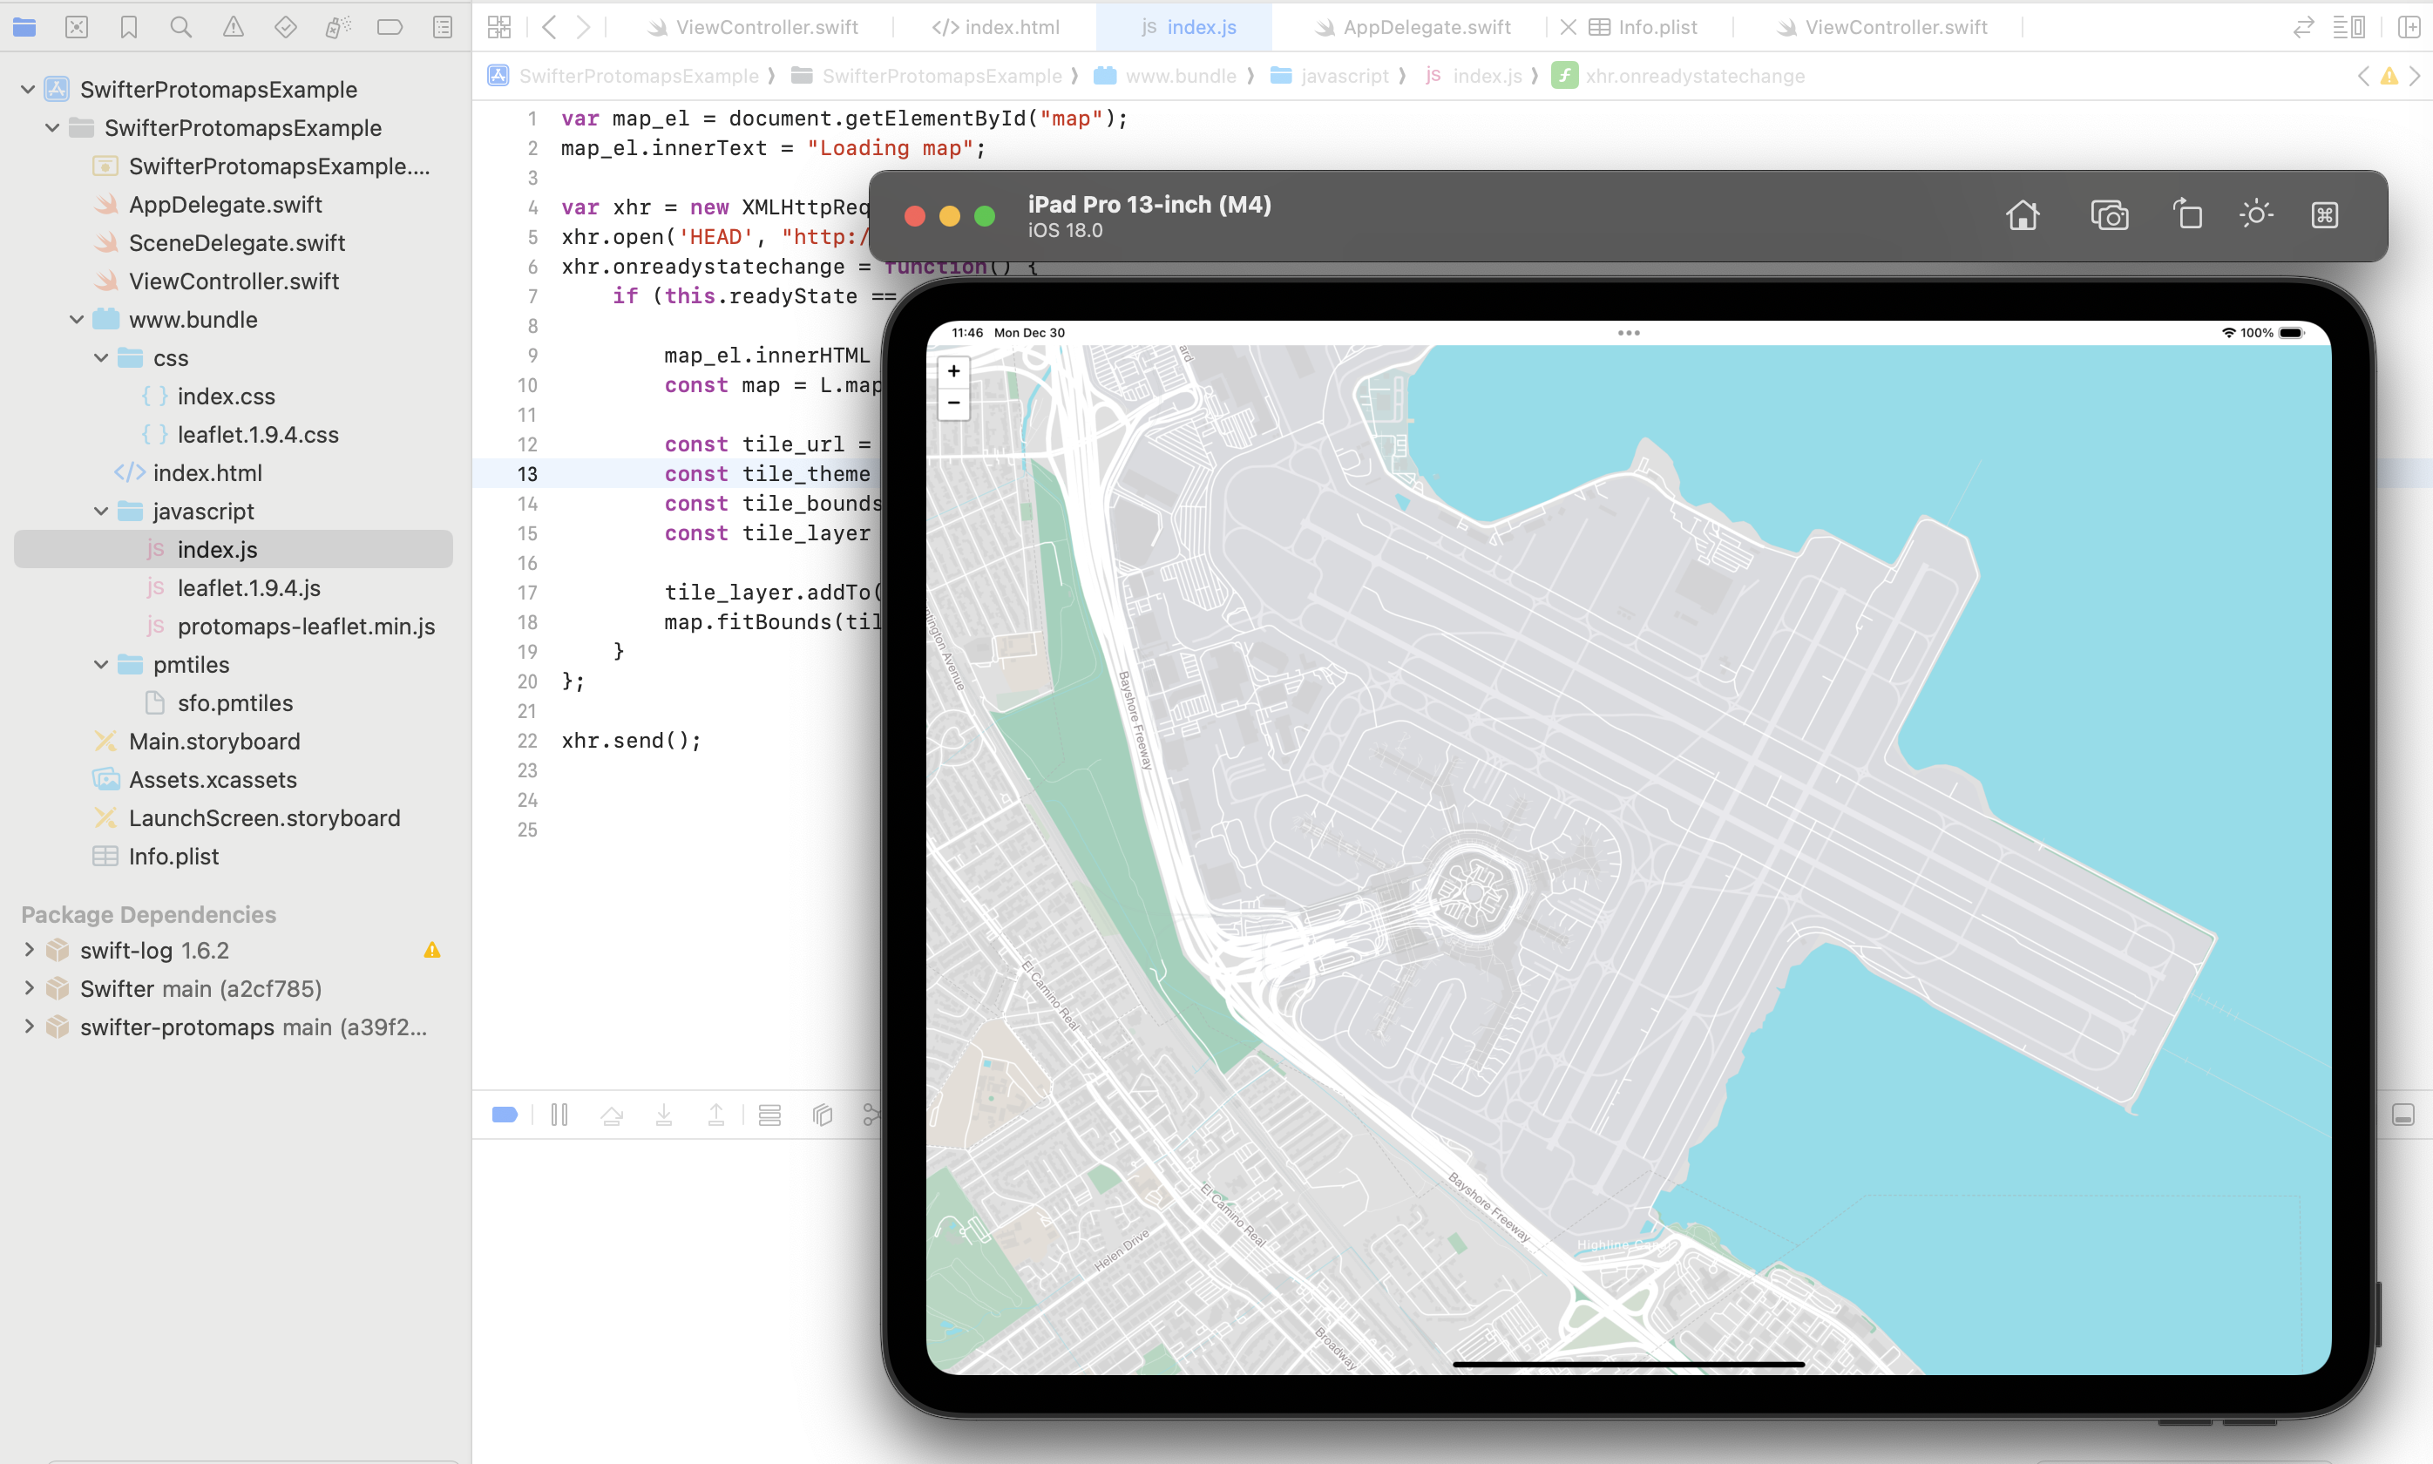
Task: Toggle breakpoints activation in debug bar
Action: (504, 1115)
